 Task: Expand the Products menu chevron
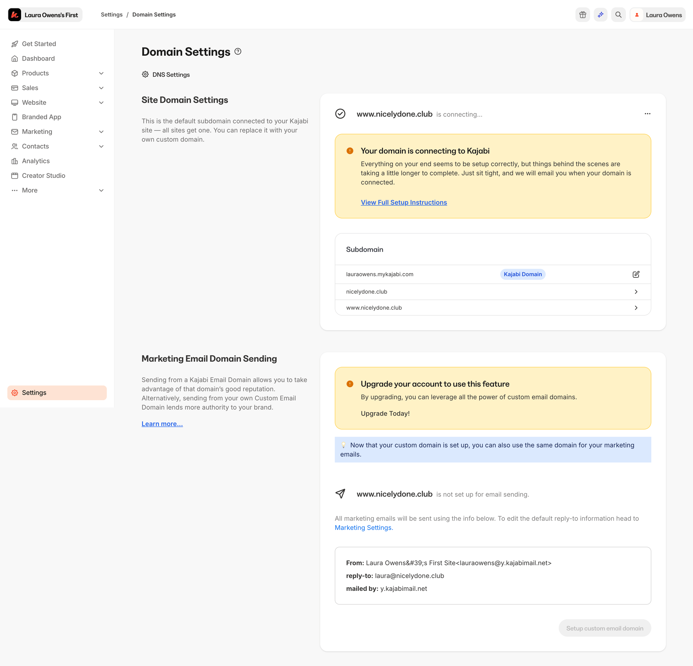(x=101, y=73)
